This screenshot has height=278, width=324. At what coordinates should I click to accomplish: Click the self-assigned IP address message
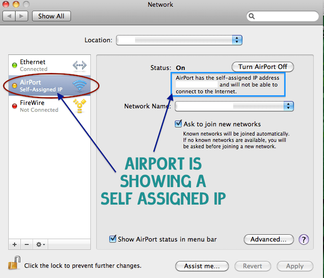[228, 85]
